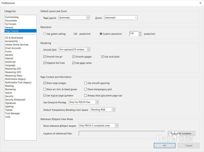
Task: Click the custom resolution value field
Action: tap(134, 34)
